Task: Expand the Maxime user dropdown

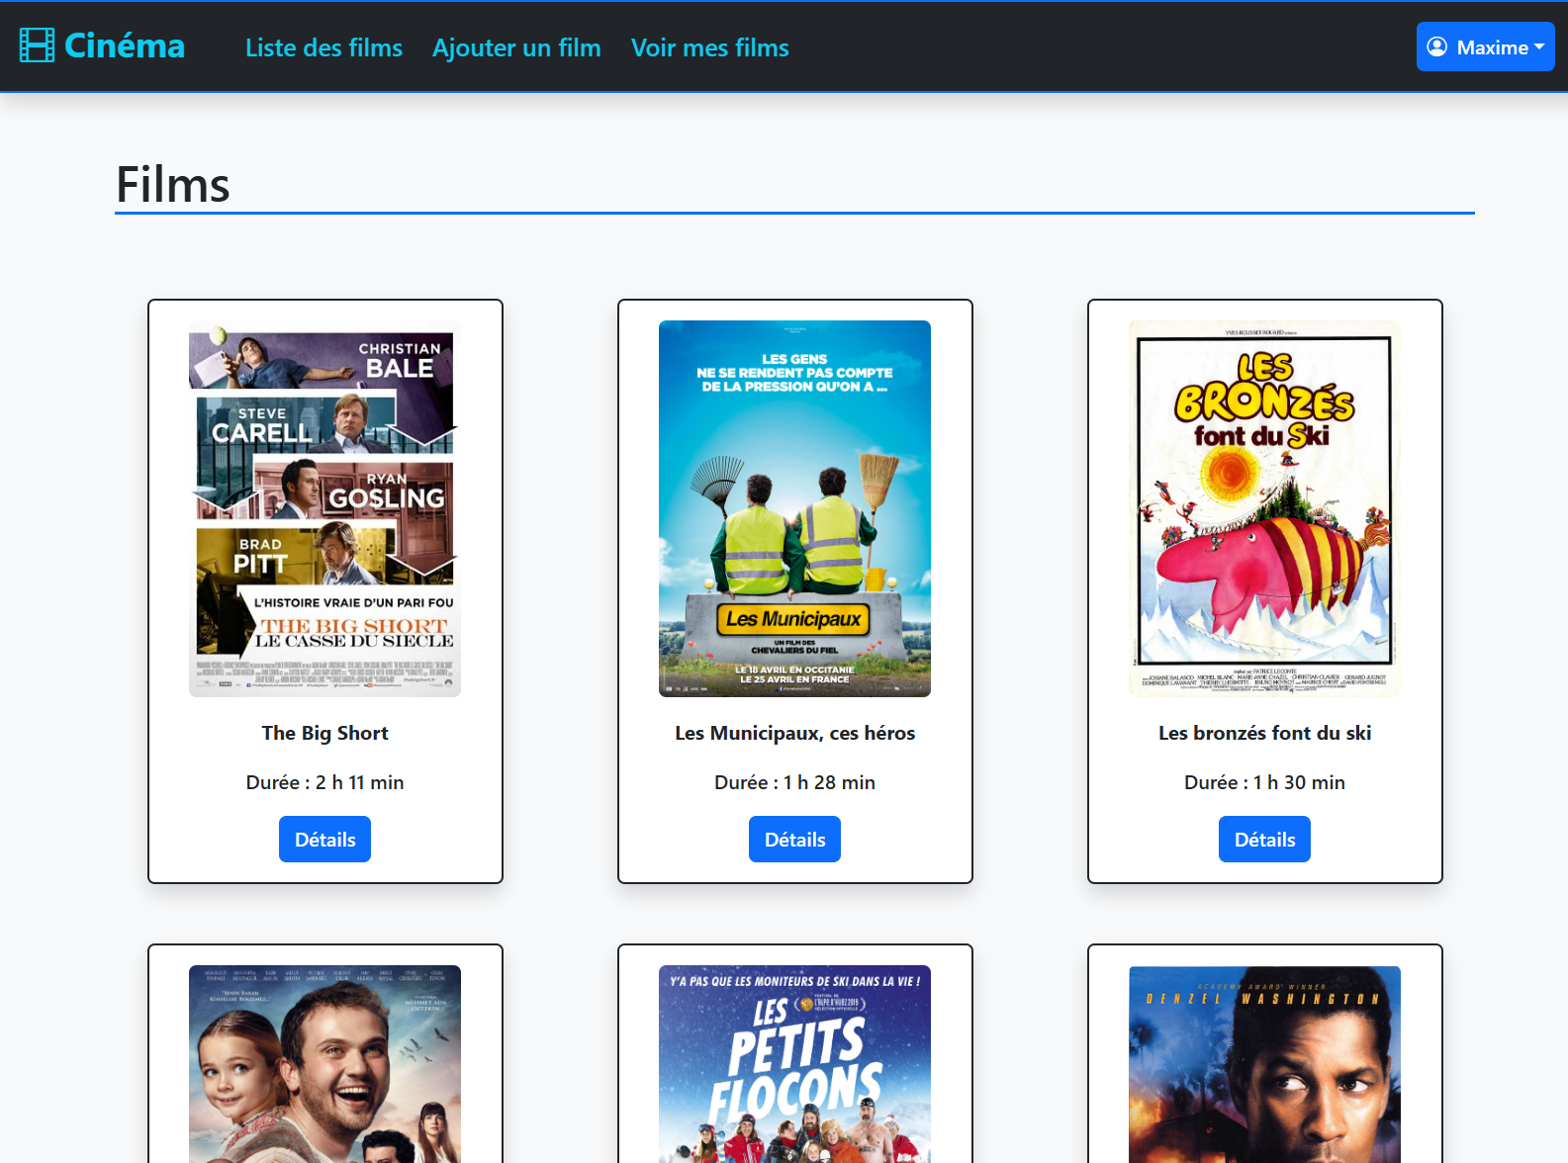Action: [1485, 46]
